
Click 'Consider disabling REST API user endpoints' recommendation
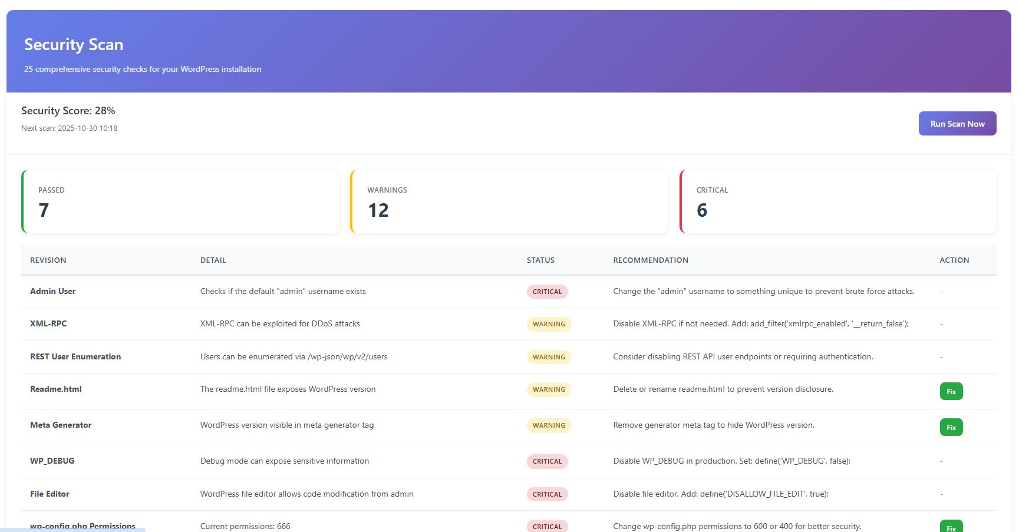click(743, 356)
